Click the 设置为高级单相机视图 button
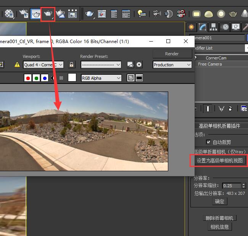This screenshot has width=248, height=236. pyautogui.click(x=219, y=161)
